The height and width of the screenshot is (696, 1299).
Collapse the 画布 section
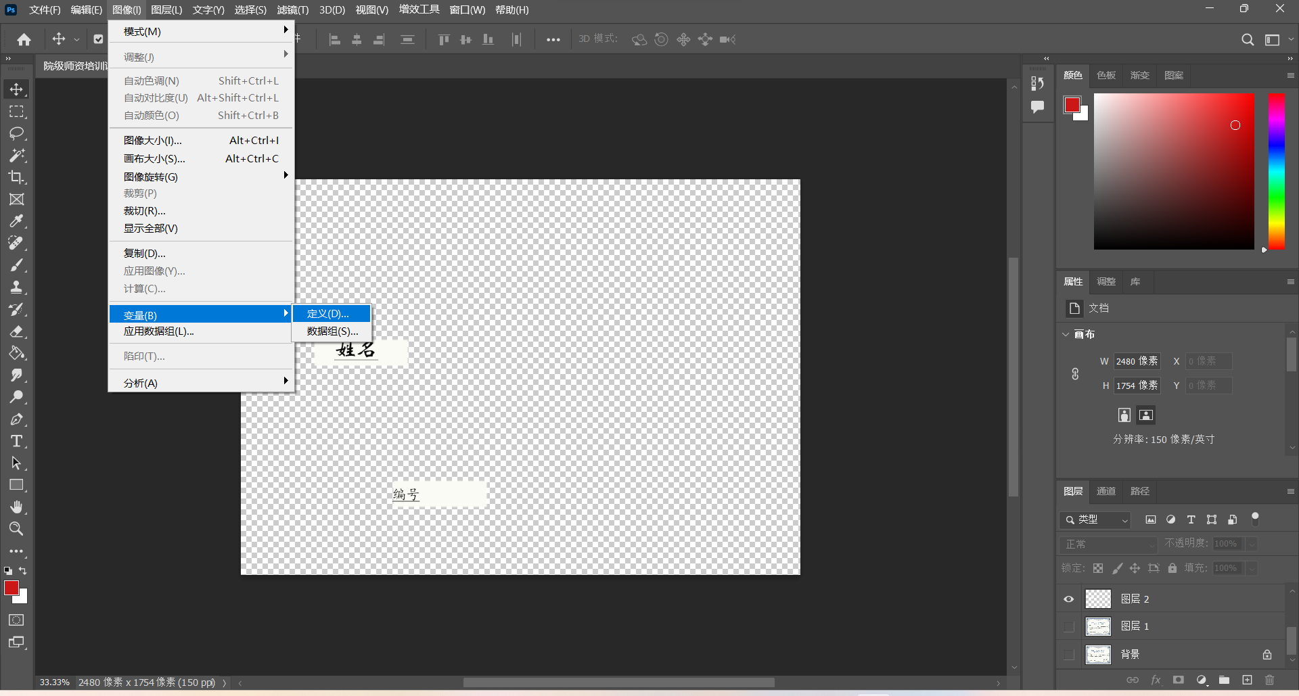click(1066, 334)
